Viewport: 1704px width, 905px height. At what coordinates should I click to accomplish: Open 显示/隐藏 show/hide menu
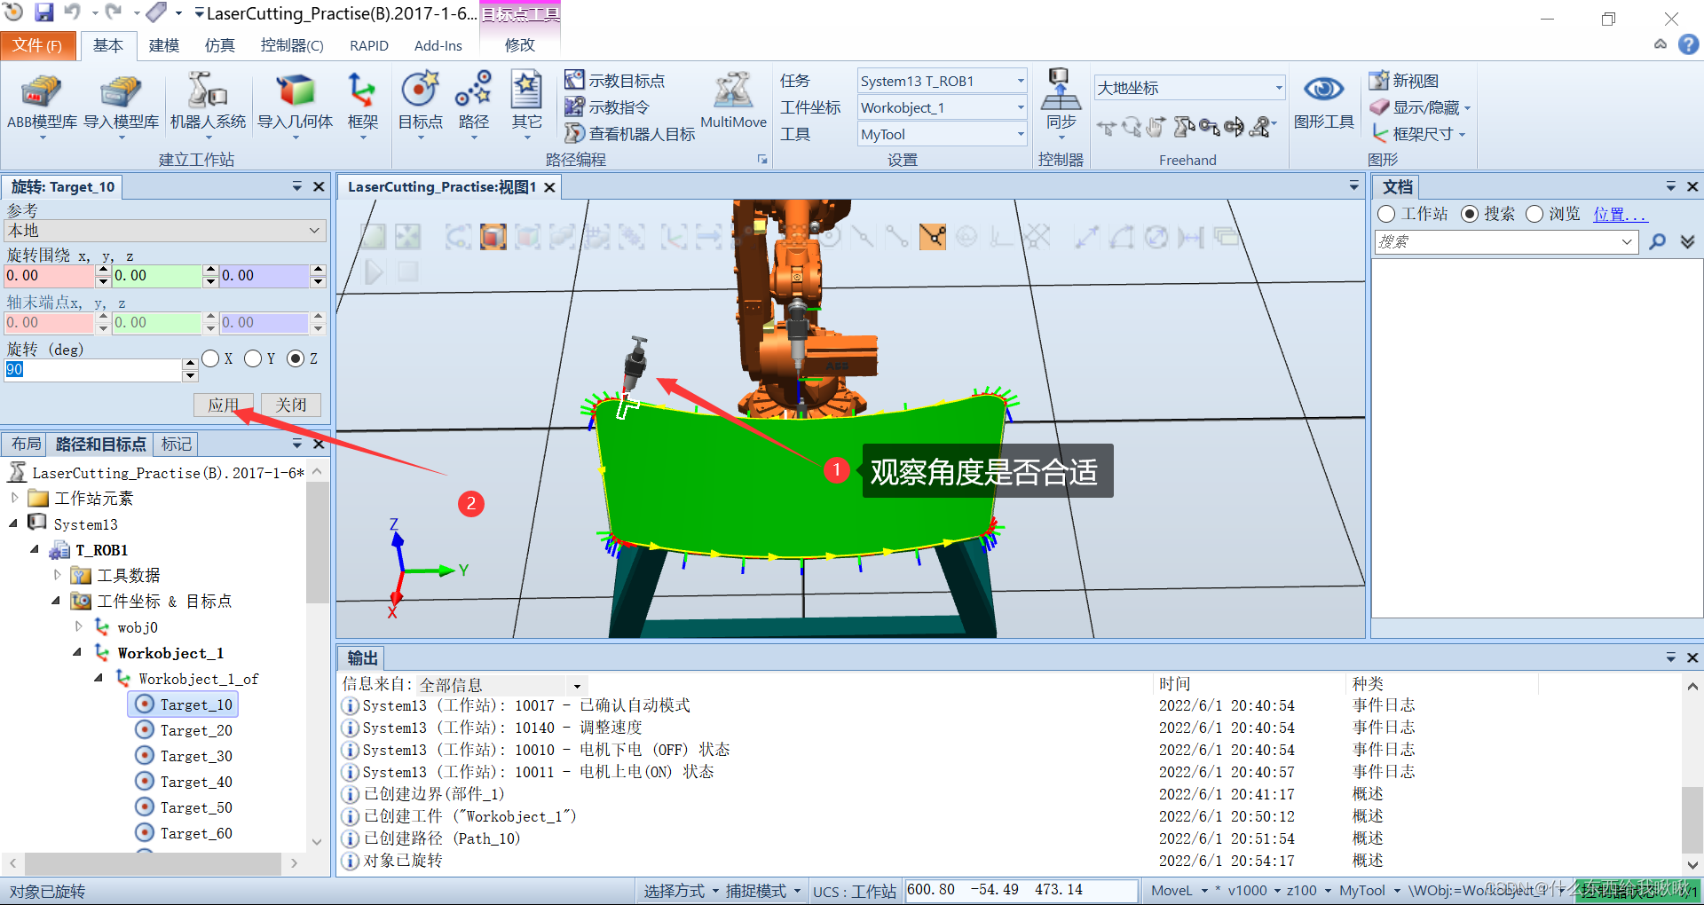tap(1420, 107)
